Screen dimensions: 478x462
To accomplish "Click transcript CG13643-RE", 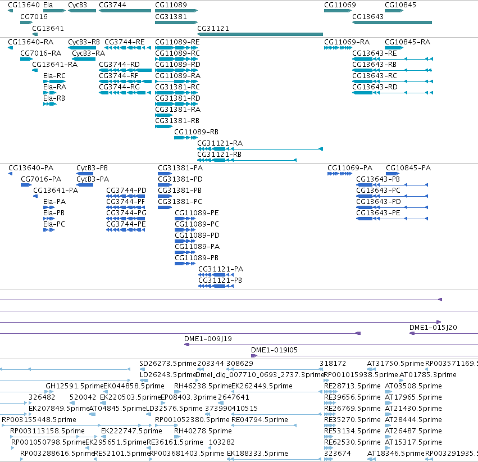I will pos(393,59).
